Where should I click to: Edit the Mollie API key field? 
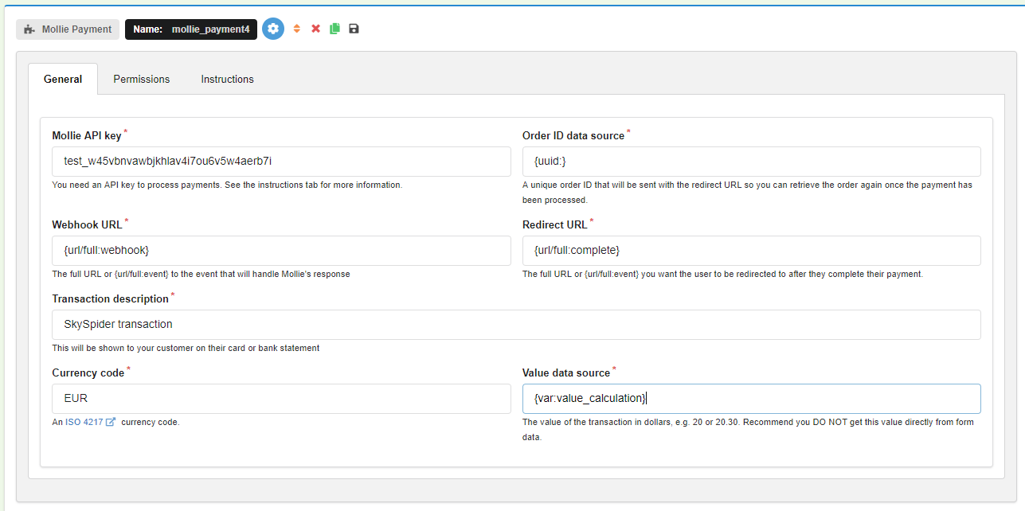pos(281,162)
